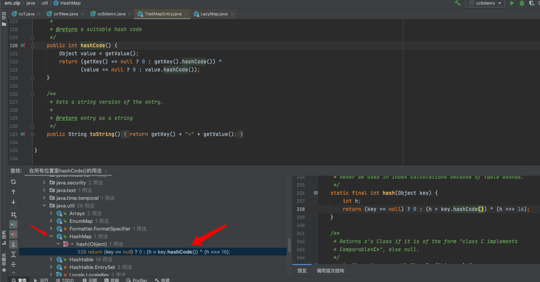
Task: Click the util breadcrumb in navigation bar
Action: coord(45,3)
